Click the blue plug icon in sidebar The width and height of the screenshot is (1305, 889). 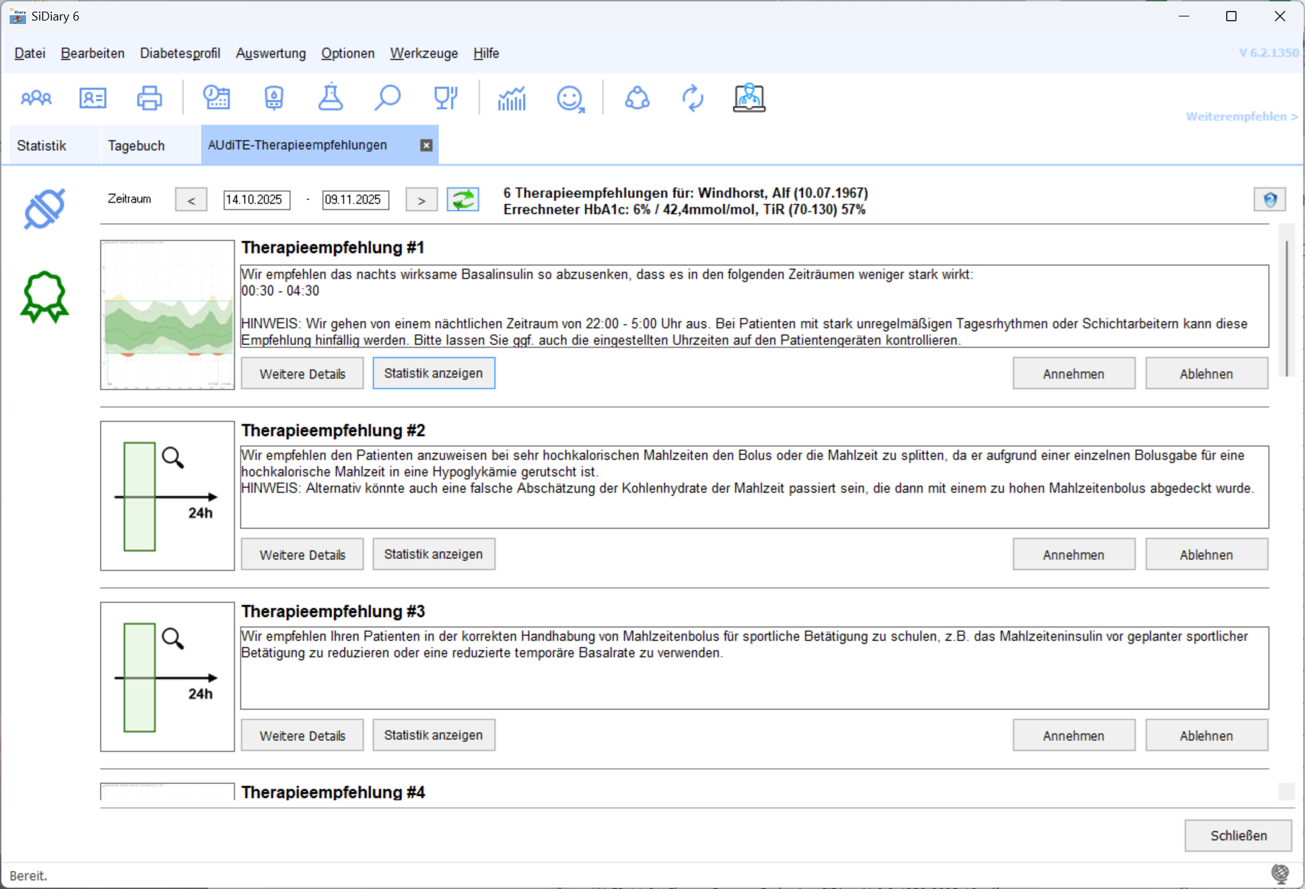(x=45, y=208)
